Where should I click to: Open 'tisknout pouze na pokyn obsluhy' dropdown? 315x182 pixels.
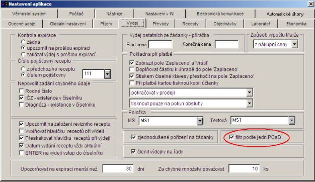pyautogui.click(x=249, y=104)
